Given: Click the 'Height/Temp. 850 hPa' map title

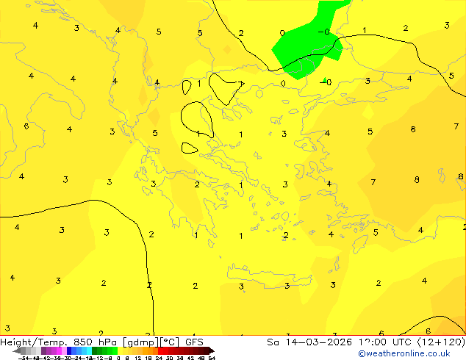Looking at the screenshot, I should click(59, 342).
